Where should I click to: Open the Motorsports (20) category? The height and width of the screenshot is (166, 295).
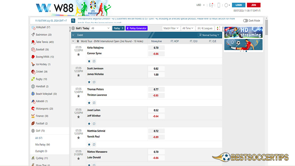pyautogui.click(x=44, y=108)
